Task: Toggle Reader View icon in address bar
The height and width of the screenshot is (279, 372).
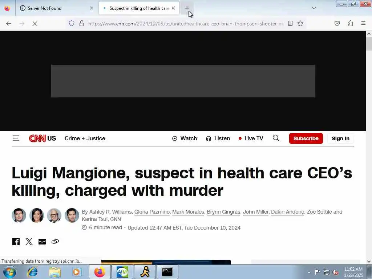Action: (x=290, y=23)
